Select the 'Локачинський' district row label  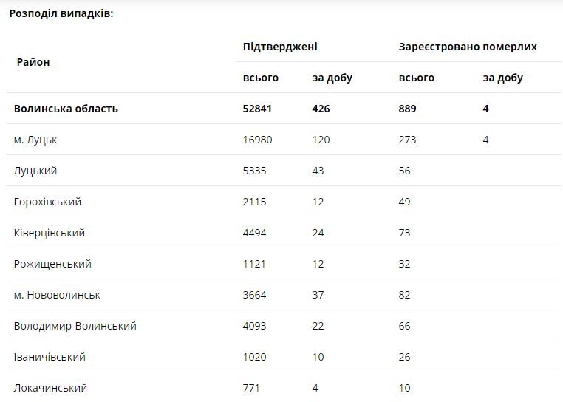50,388
